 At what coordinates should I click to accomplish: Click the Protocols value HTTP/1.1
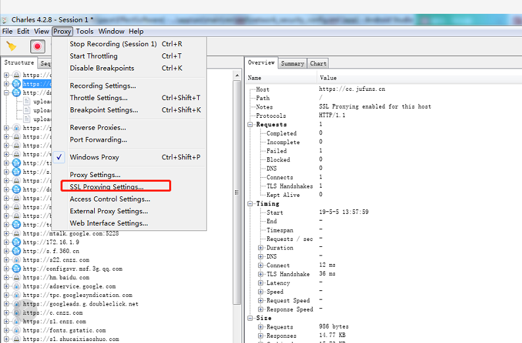tap(332, 115)
